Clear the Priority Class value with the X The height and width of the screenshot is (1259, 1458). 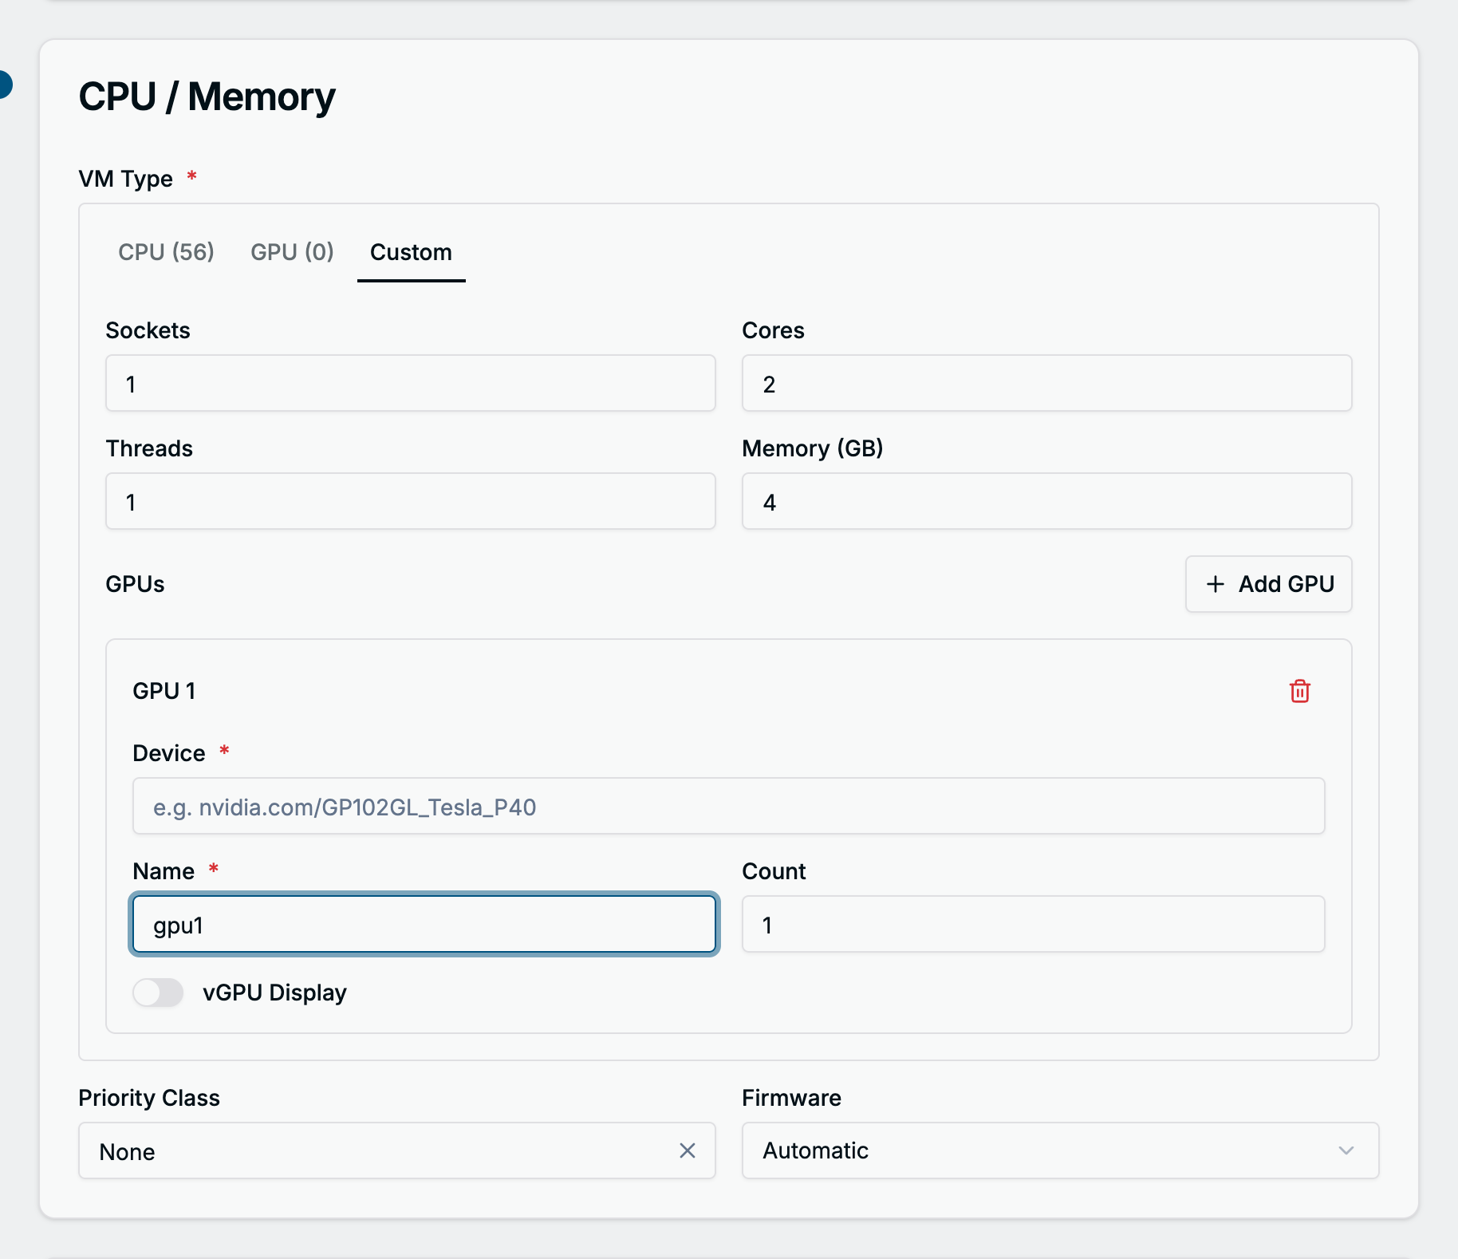(687, 1150)
